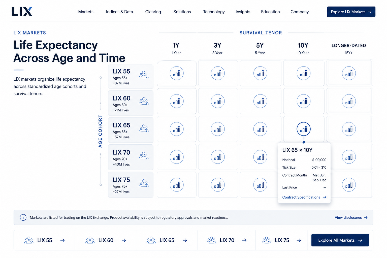The image size is (387, 258).
Task: Click the "~71M lives" text
Action: click(x=121, y=110)
